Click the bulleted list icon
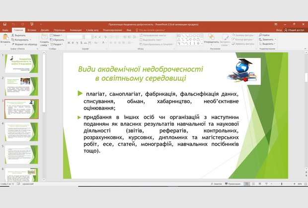 112,37
